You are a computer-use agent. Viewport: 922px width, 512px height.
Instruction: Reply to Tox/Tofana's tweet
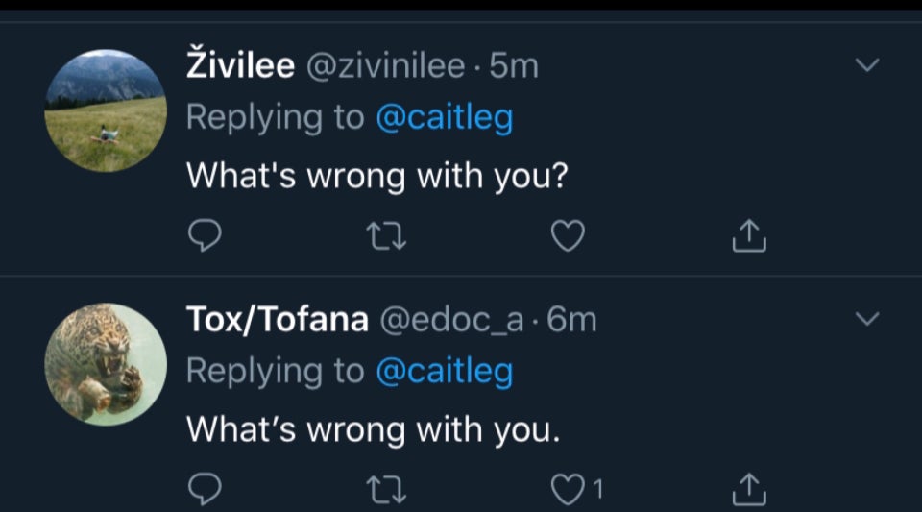(x=204, y=490)
